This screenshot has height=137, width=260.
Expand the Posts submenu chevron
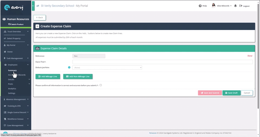coord(29,84)
